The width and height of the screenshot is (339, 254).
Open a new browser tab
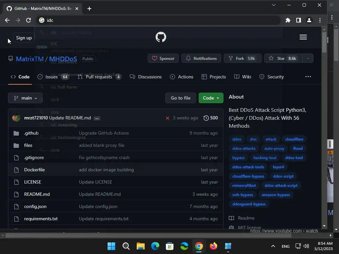point(89,8)
